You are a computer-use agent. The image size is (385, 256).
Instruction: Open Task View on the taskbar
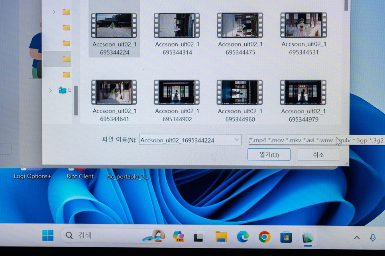[x=198, y=237]
